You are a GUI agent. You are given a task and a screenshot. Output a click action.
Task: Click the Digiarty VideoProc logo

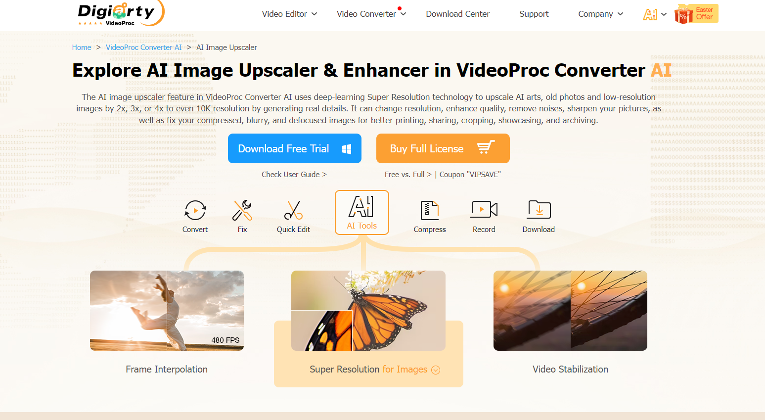click(119, 13)
